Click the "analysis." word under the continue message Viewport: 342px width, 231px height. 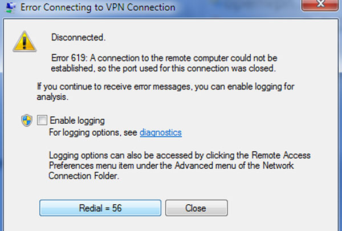click(52, 97)
